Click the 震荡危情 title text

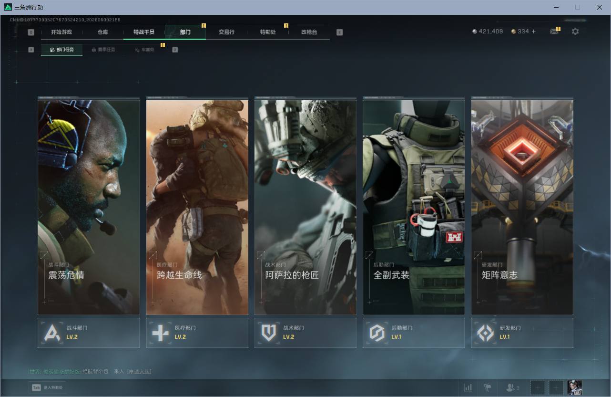(66, 275)
